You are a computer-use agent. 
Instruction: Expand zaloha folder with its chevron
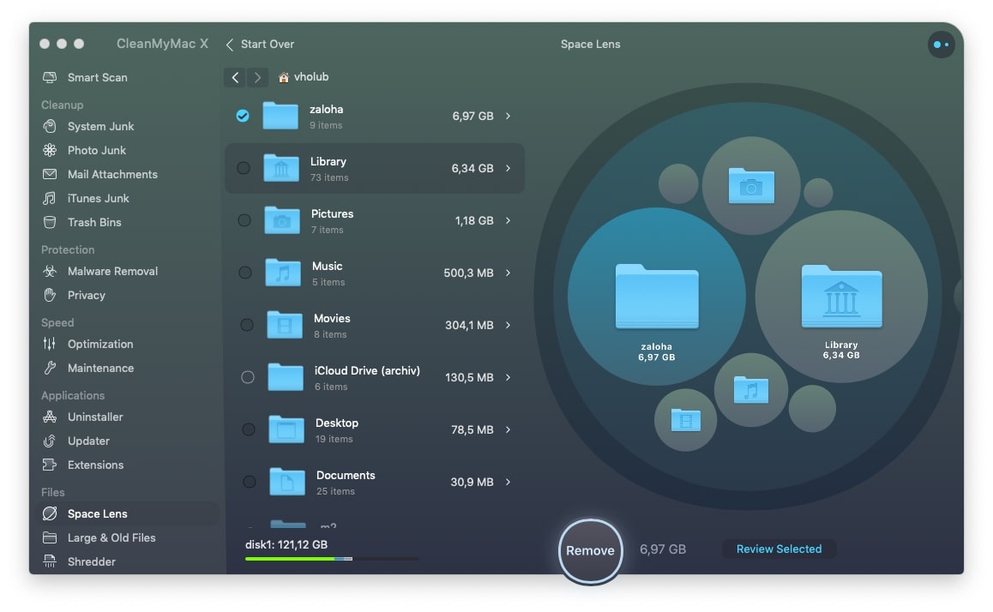508,116
